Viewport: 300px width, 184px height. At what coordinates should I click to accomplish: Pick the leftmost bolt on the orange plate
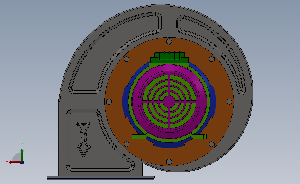coord(109,101)
